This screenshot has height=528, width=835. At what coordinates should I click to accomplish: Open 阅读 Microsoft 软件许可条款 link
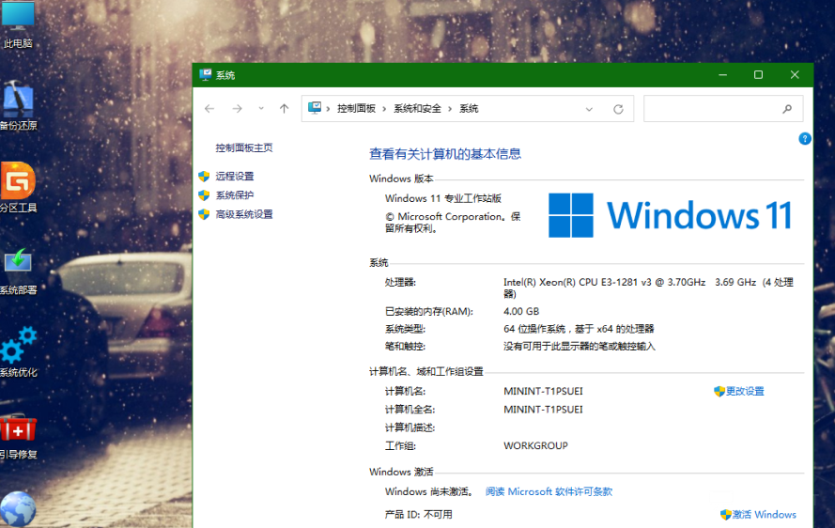click(x=549, y=491)
